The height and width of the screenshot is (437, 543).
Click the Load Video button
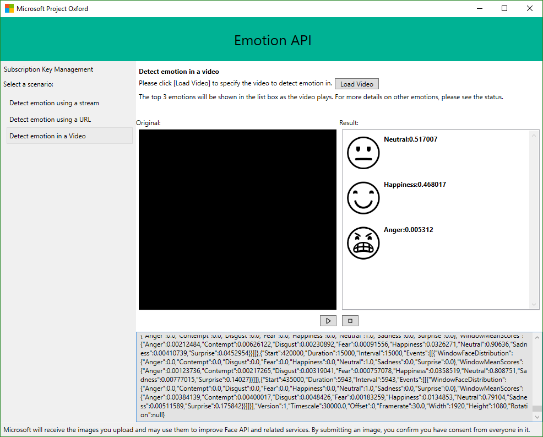[356, 84]
